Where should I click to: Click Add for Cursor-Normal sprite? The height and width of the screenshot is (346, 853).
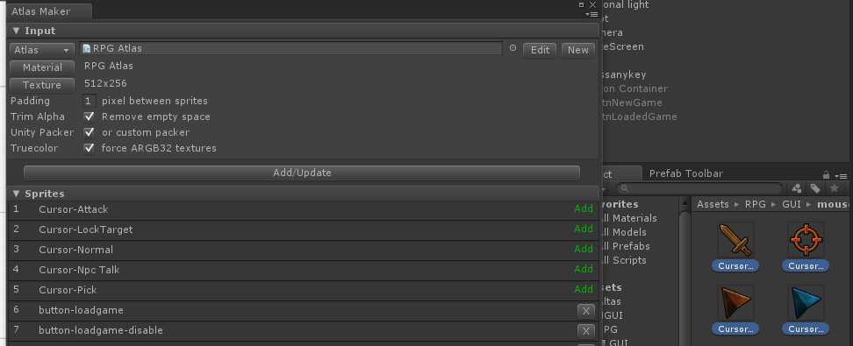pos(584,249)
